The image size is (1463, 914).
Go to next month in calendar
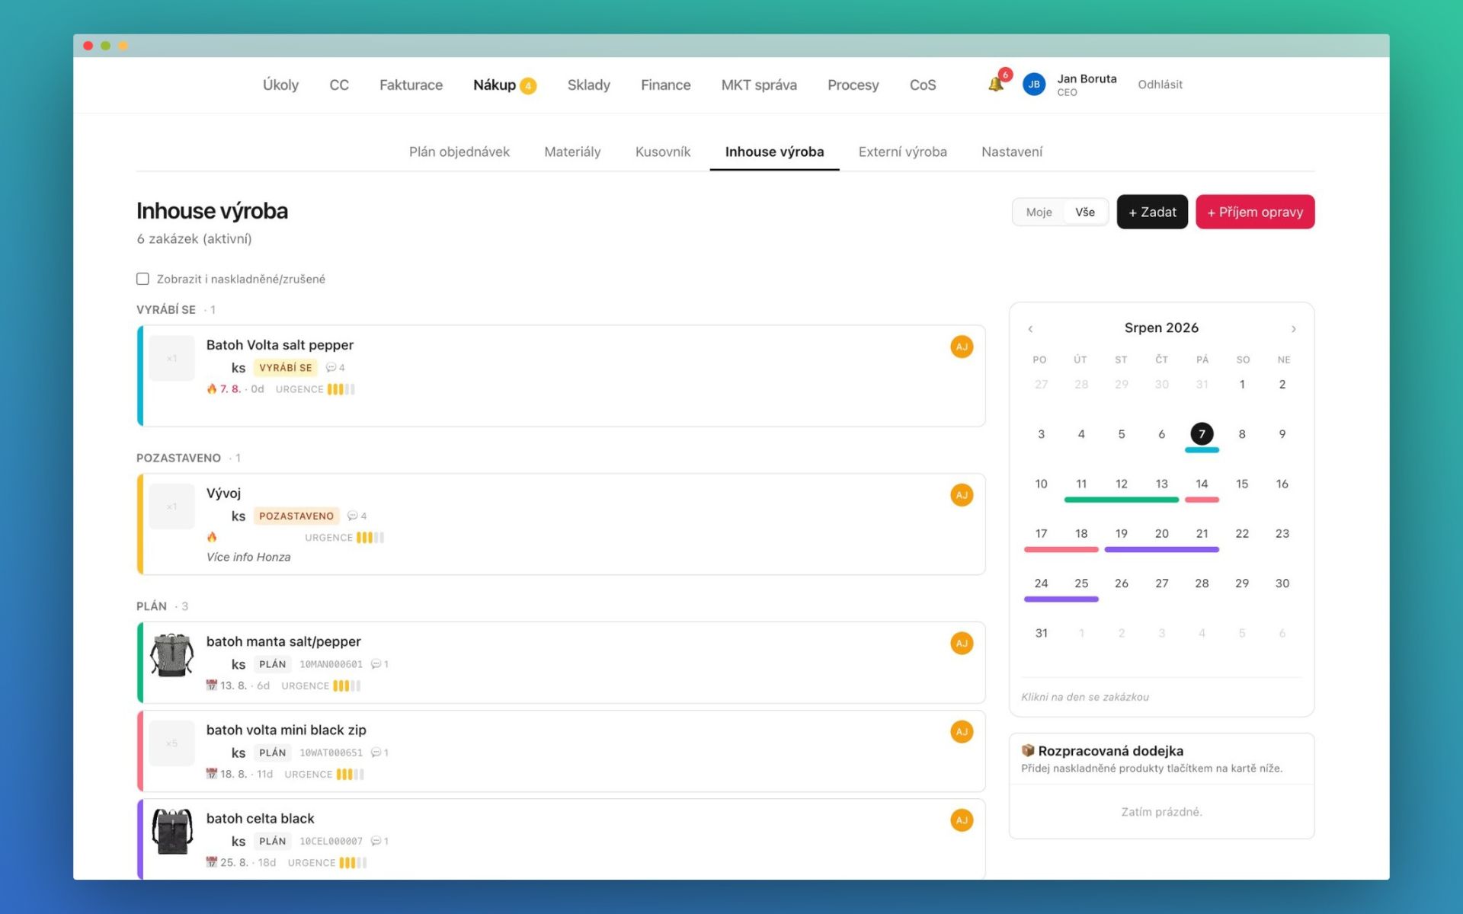[1293, 329]
